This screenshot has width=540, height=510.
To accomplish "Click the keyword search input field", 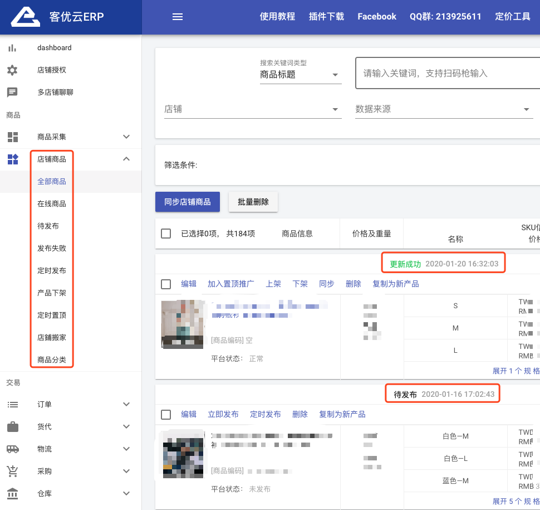I will pos(445,73).
